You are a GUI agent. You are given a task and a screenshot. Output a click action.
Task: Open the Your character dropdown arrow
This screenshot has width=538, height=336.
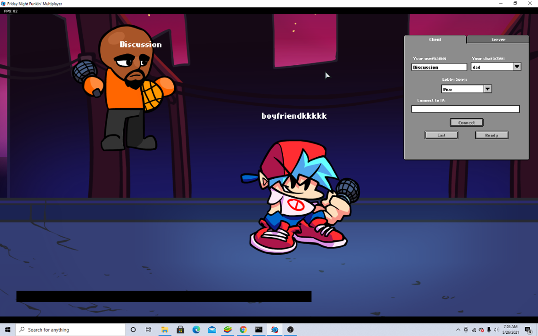tap(517, 67)
